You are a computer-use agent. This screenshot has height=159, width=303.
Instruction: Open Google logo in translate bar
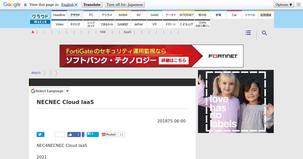pyautogui.click(x=12, y=5)
